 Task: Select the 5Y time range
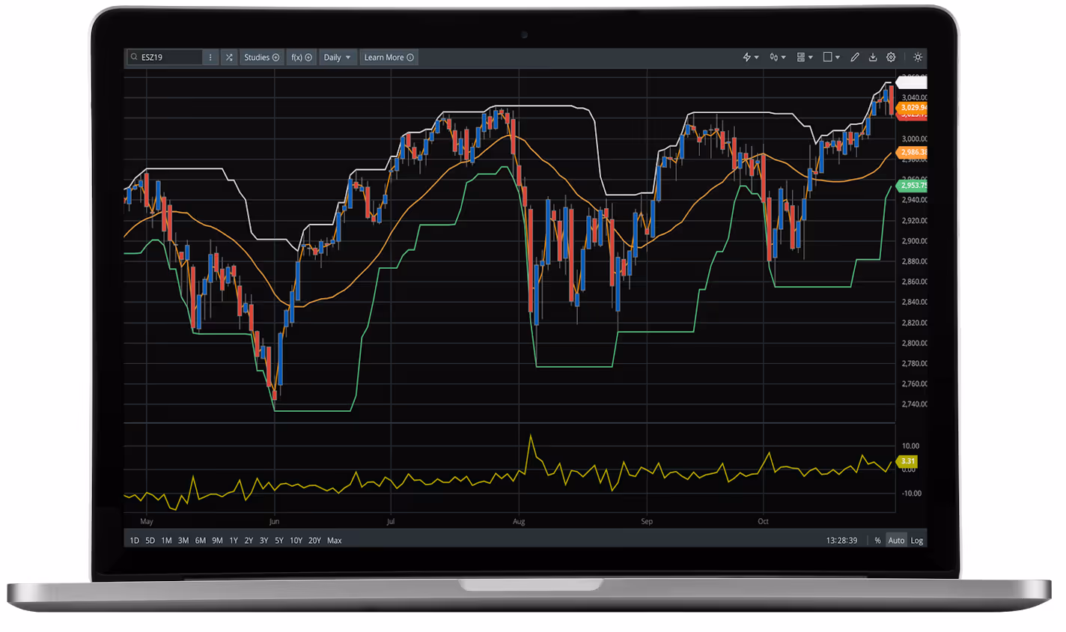(x=279, y=540)
